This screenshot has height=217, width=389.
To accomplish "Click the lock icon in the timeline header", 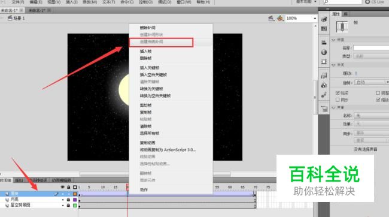I will tap(68, 187).
